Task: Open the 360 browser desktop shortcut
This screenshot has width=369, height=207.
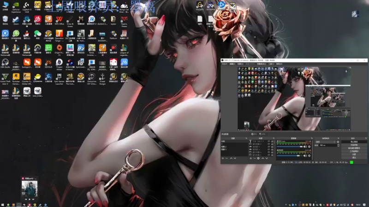Action: point(16,35)
